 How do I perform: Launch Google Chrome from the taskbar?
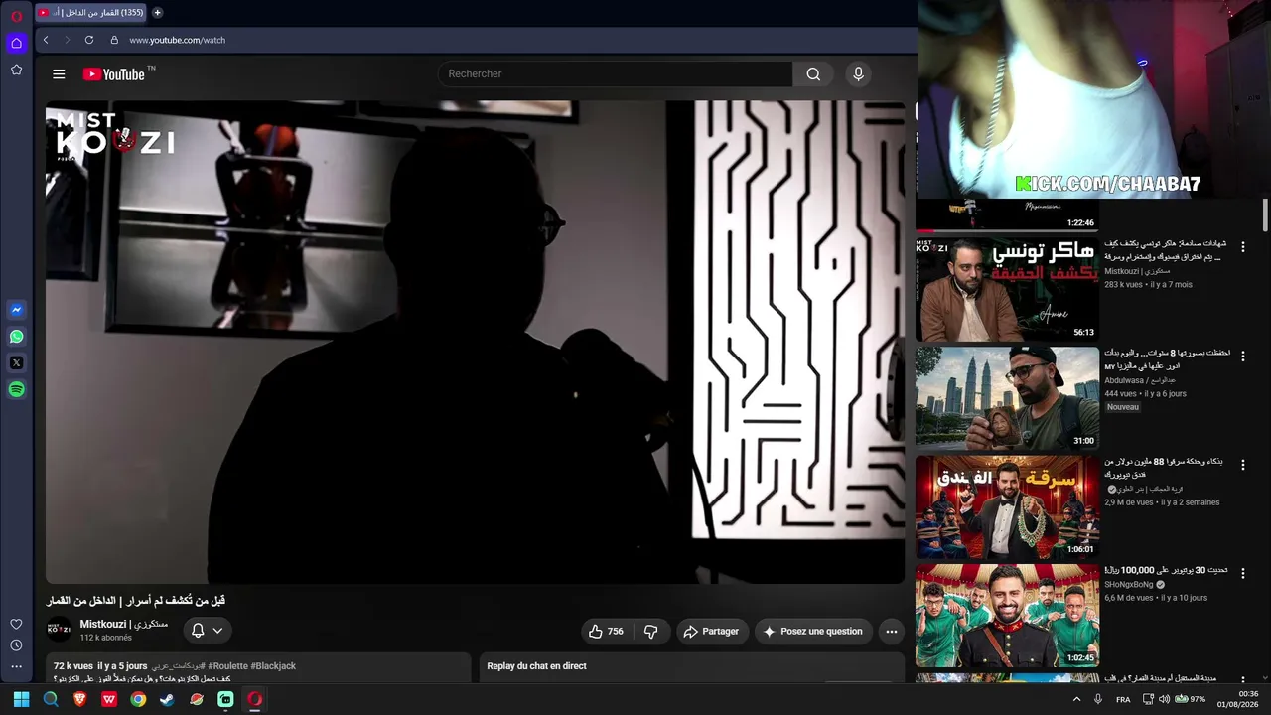(x=138, y=699)
